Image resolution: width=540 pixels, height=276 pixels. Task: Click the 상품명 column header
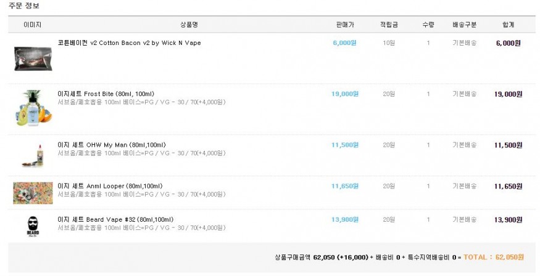tap(189, 25)
